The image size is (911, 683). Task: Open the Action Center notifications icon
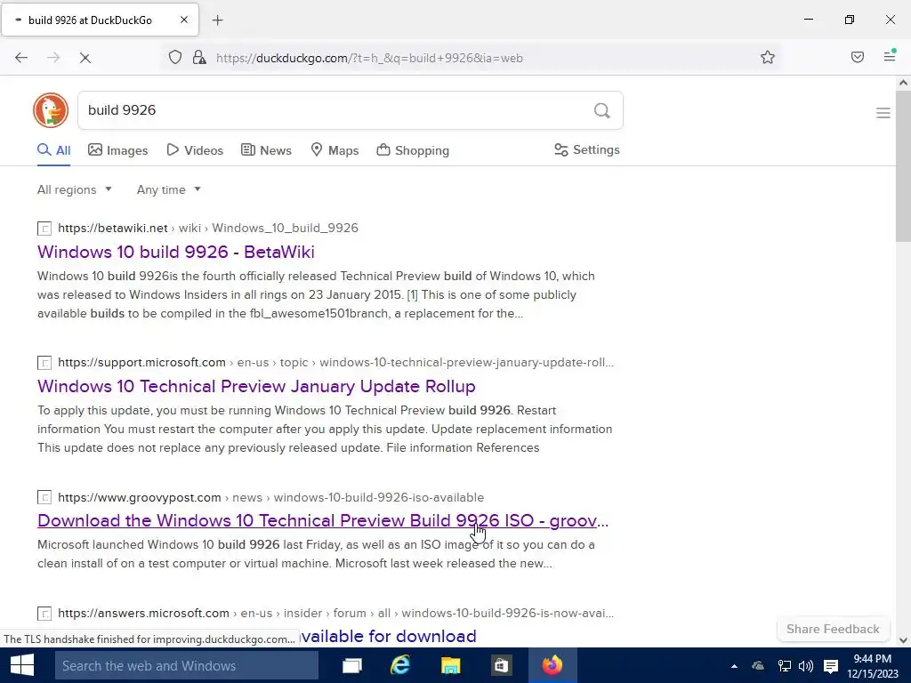coord(831,666)
